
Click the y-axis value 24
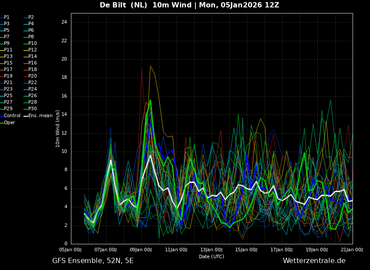click(64, 22)
